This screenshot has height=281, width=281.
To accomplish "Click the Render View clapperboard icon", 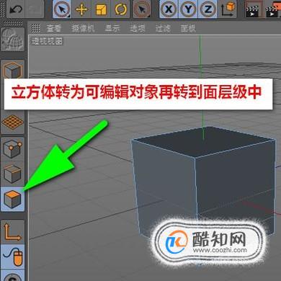I will coord(252,9).
